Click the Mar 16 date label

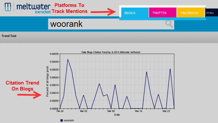coord(138,111)
